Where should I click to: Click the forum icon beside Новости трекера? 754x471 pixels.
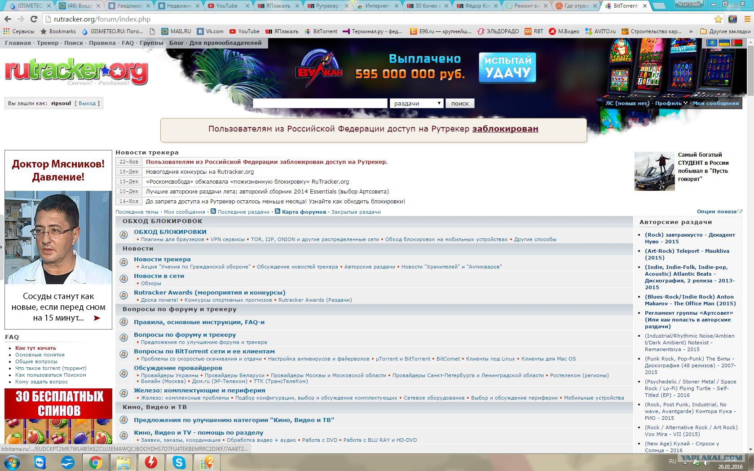pos(124,262)
